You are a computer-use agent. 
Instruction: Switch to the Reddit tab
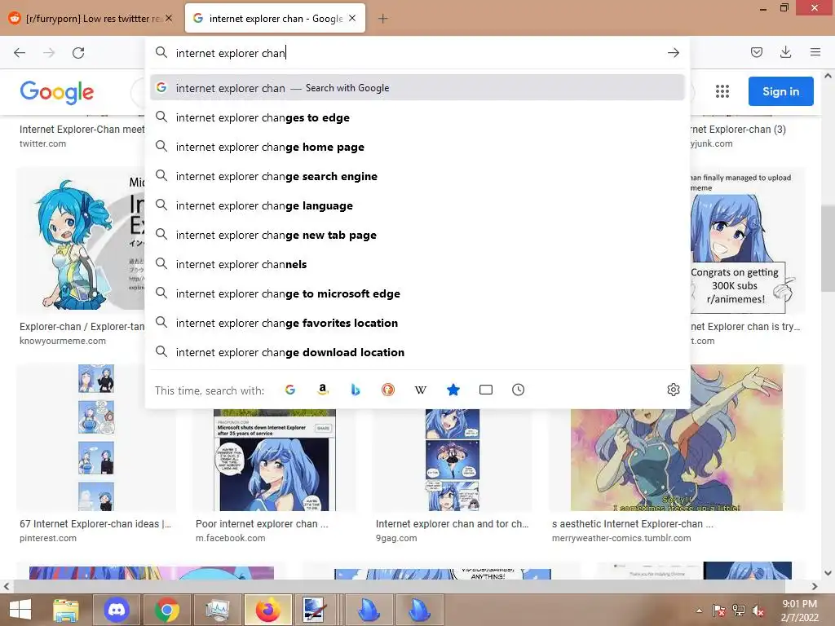[91, 19]
